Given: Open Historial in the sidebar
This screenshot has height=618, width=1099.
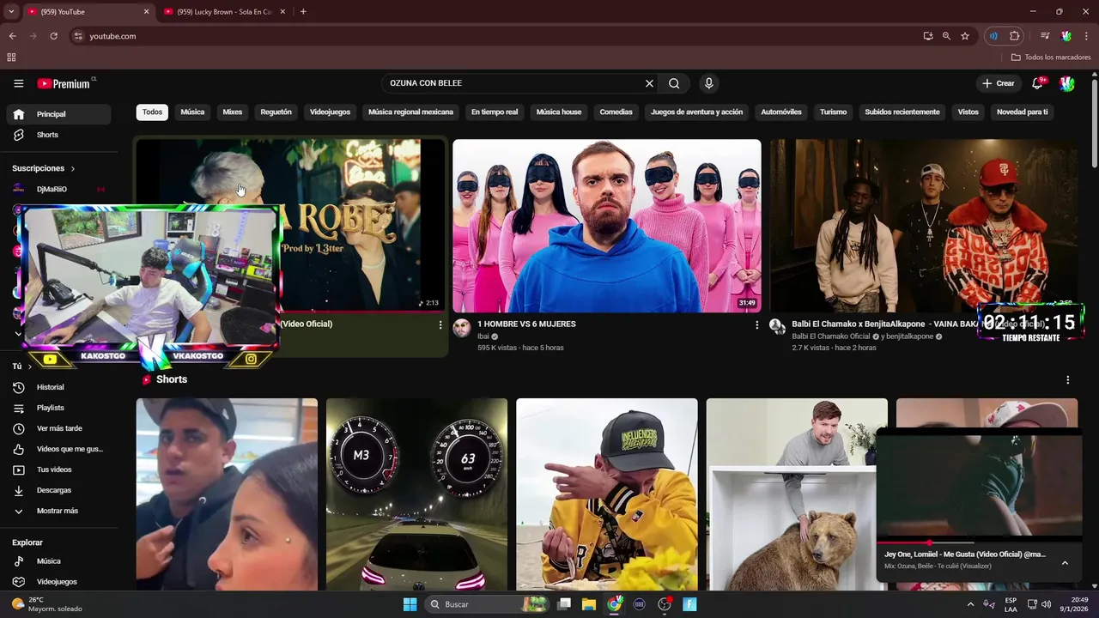Looking at the screenshot, I should pyautogui.click(x=60, y=387).
